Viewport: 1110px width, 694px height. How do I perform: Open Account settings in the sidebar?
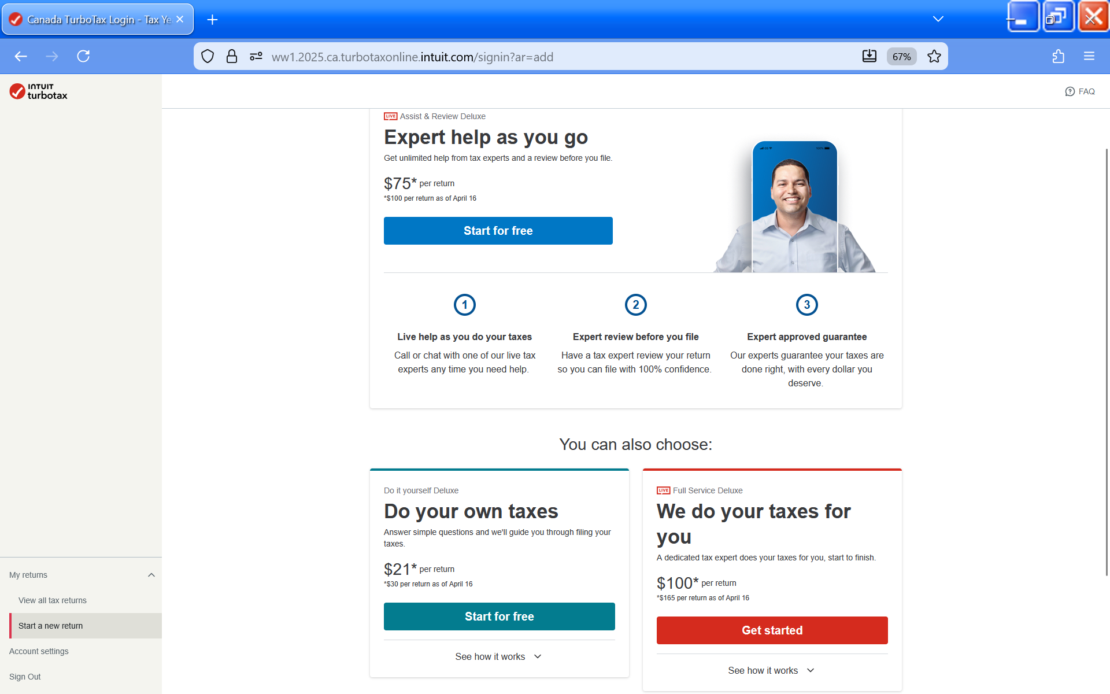click(39, 651)
